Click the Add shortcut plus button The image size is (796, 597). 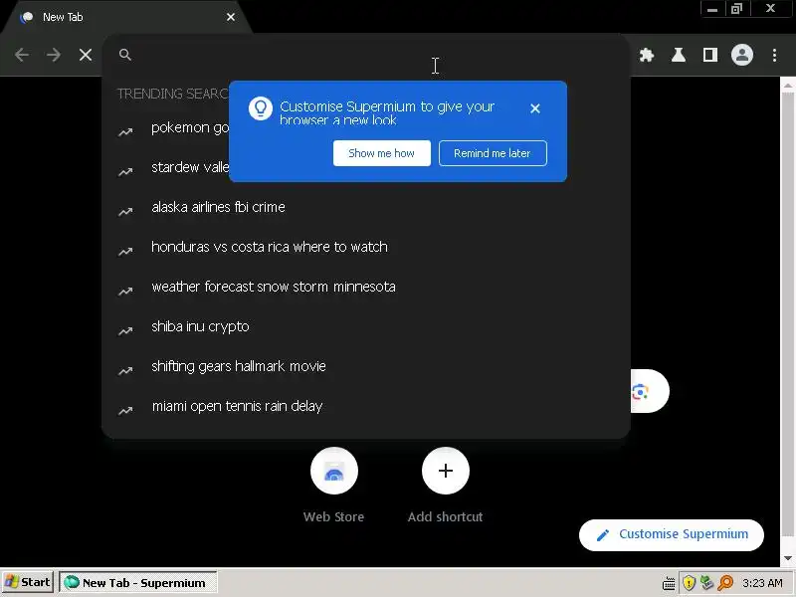[x=445, y=471]
